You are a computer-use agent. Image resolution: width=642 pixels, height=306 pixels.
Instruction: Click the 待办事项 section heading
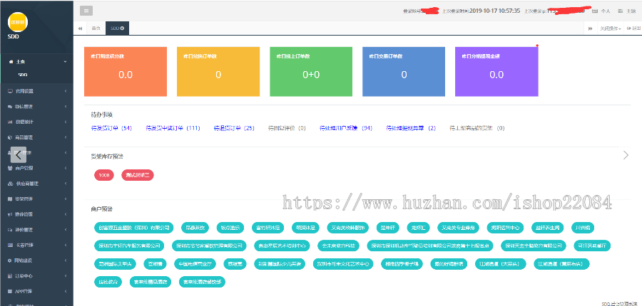pyautogui.click(x=101, y=115)
